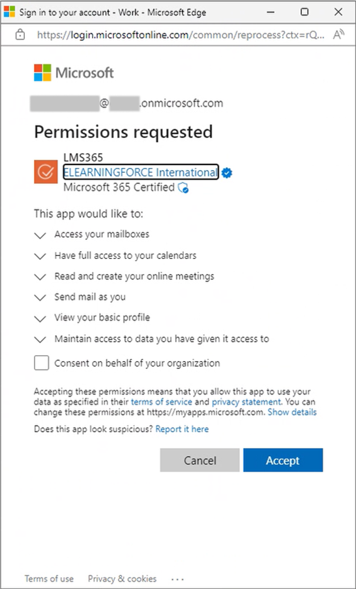The image size is (356, 589).
Task: Click the Microsoft logo on the page
Action: pos(74,73)
